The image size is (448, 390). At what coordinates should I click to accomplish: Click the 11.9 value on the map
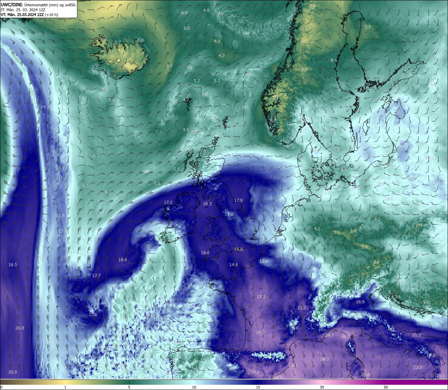click(x=229, y=214)
